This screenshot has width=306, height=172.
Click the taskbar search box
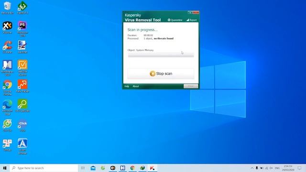(44, 168)
